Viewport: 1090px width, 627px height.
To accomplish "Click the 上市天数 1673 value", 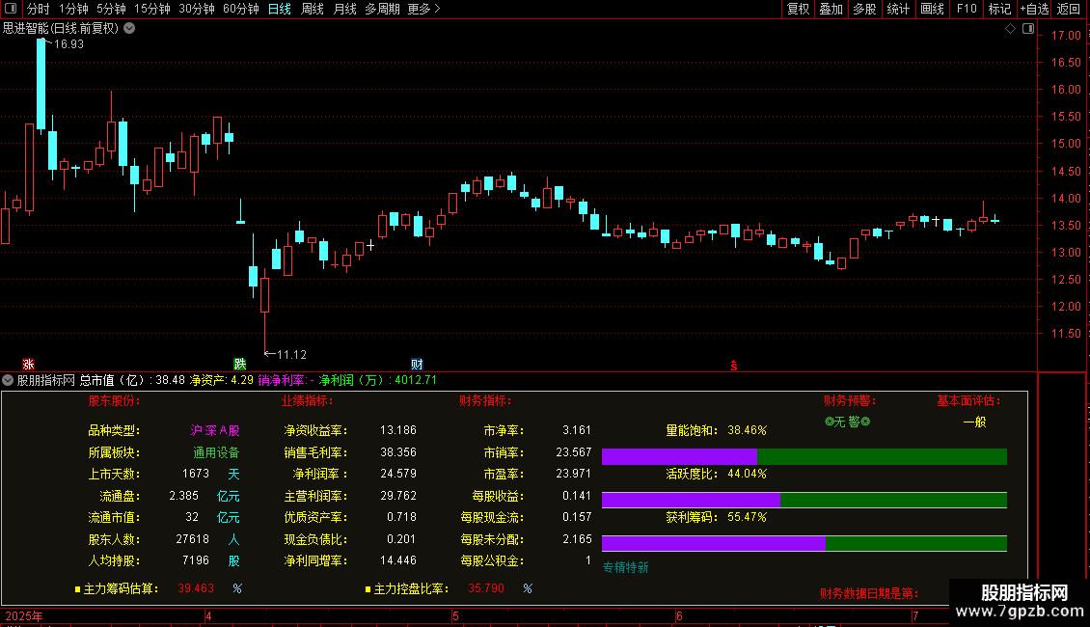I will 196,474.
